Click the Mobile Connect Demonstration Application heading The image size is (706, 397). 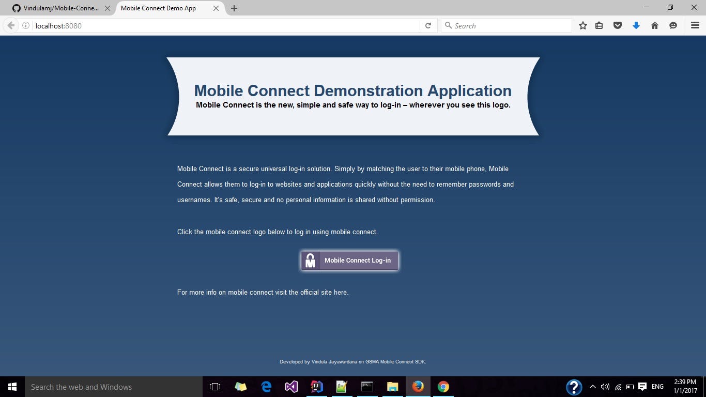[x=353, y=90]
